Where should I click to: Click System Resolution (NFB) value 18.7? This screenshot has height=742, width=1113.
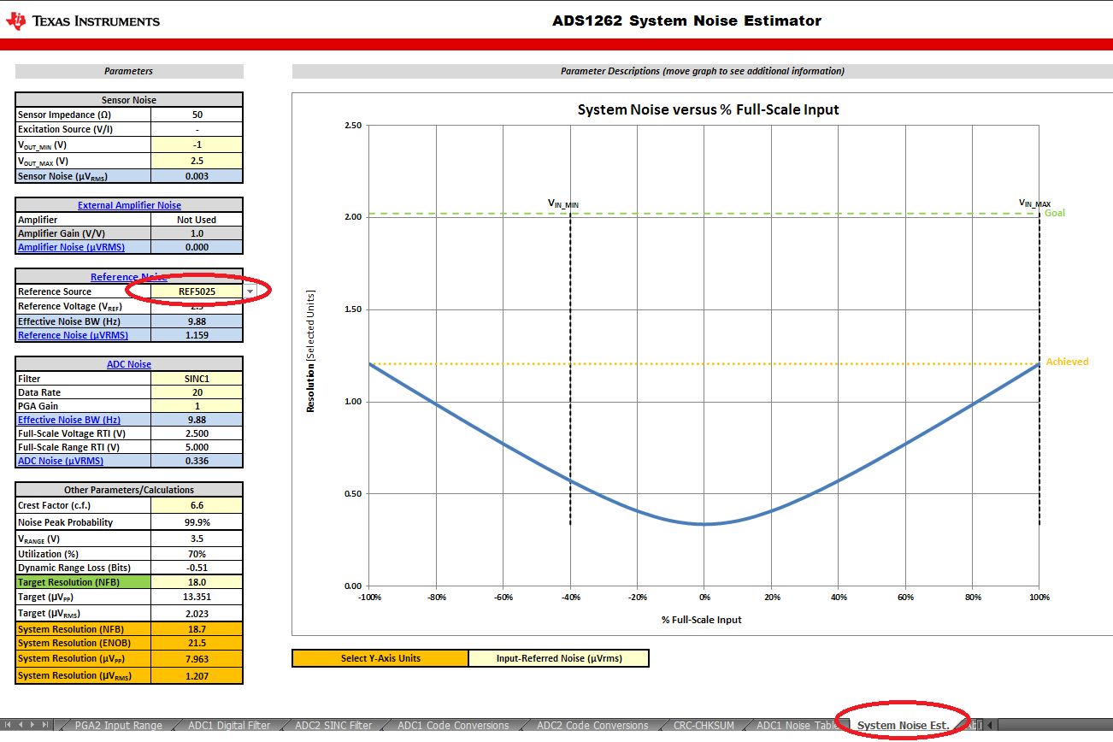(x=197, y=628)
